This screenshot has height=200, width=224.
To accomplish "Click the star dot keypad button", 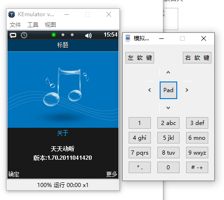I will (140, 167).
